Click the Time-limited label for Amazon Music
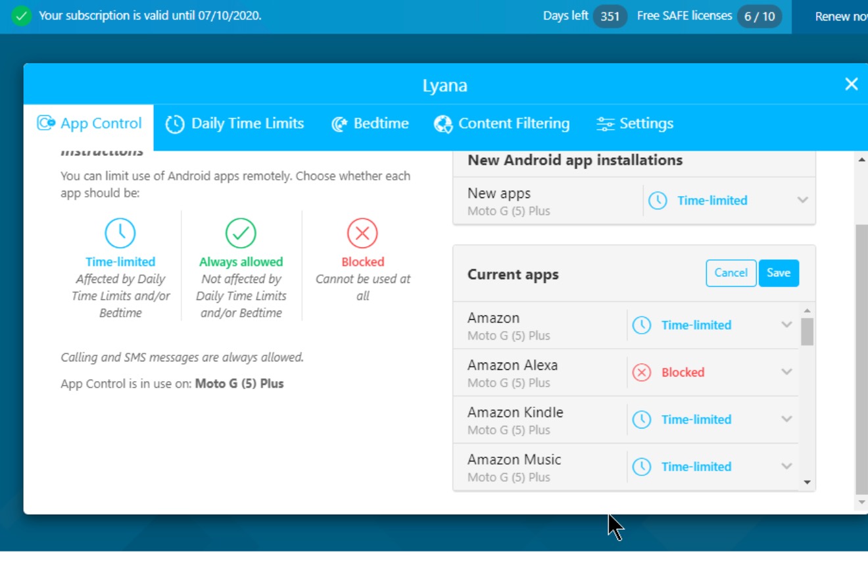 pyautogui.click(x=696, y=467)
